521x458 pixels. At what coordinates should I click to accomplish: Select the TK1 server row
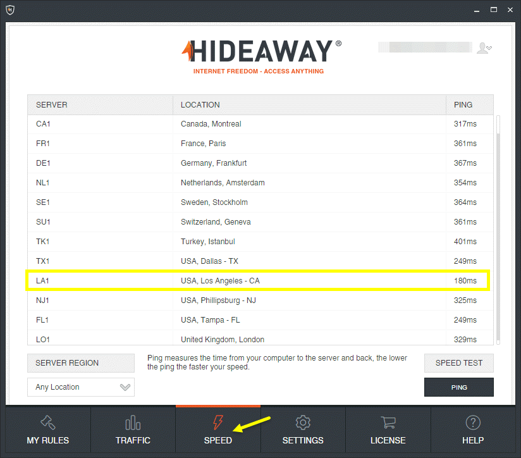[260, 242]
